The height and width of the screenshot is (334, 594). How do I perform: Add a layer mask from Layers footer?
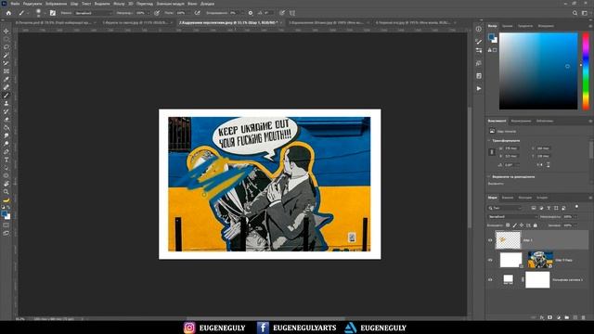tap(550, 317)
